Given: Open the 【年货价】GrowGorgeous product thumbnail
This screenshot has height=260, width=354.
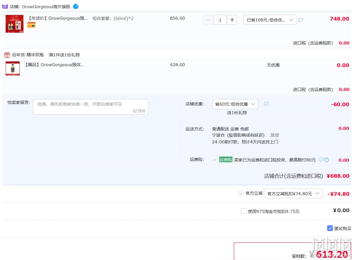Looking at the screenshot, I should pos(14,24).
